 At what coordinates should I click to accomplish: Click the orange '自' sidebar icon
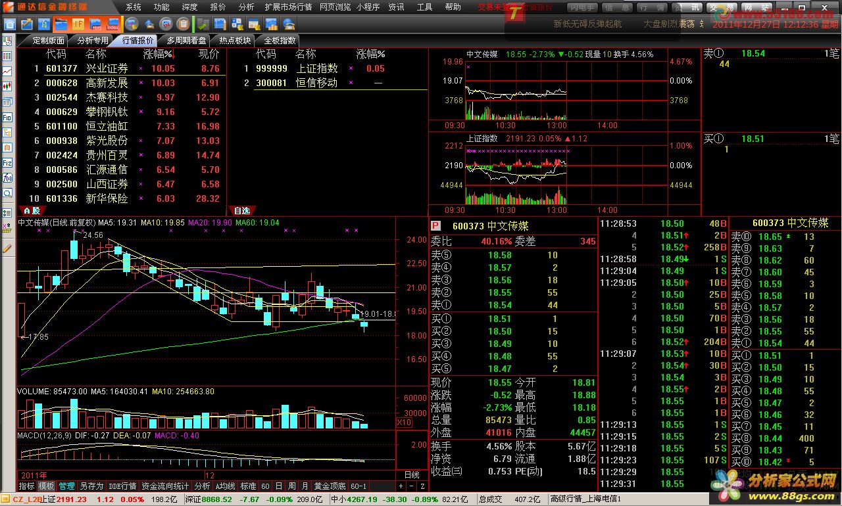coord(7,147)
